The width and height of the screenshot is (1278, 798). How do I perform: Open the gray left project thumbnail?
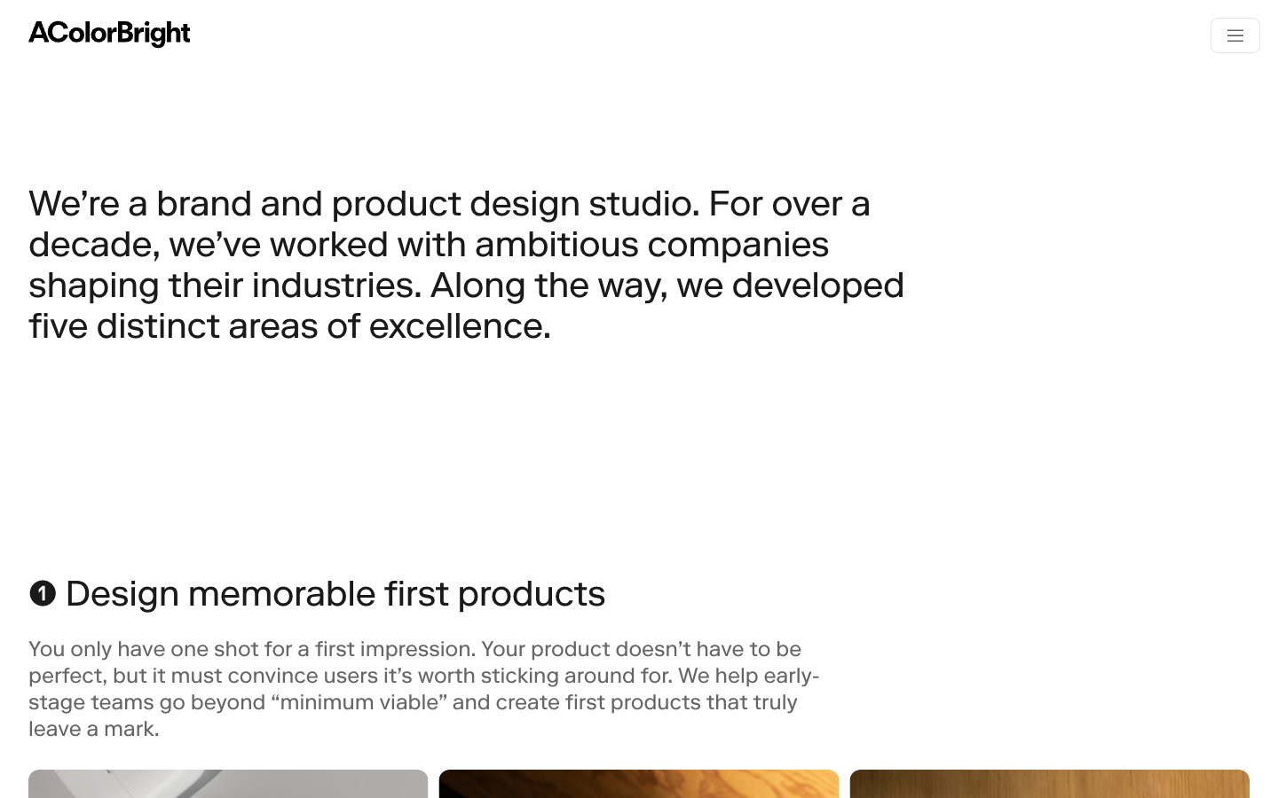228,784
